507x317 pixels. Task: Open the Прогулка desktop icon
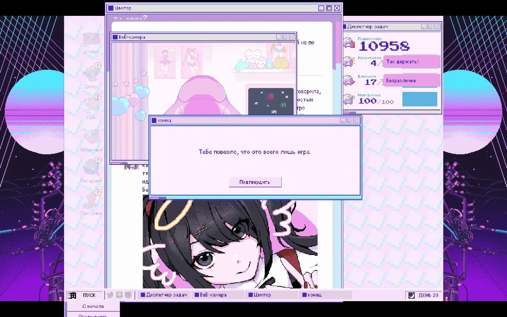tap(91, 200)
